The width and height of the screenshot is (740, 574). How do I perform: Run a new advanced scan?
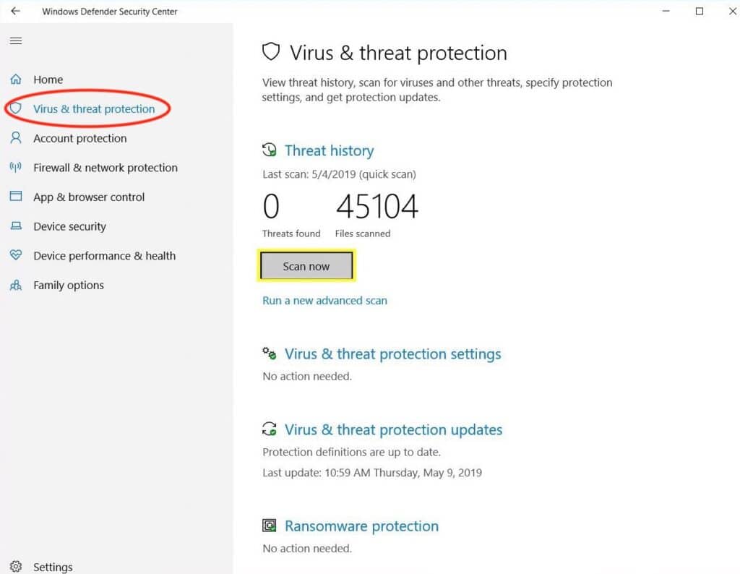[324, 301]
